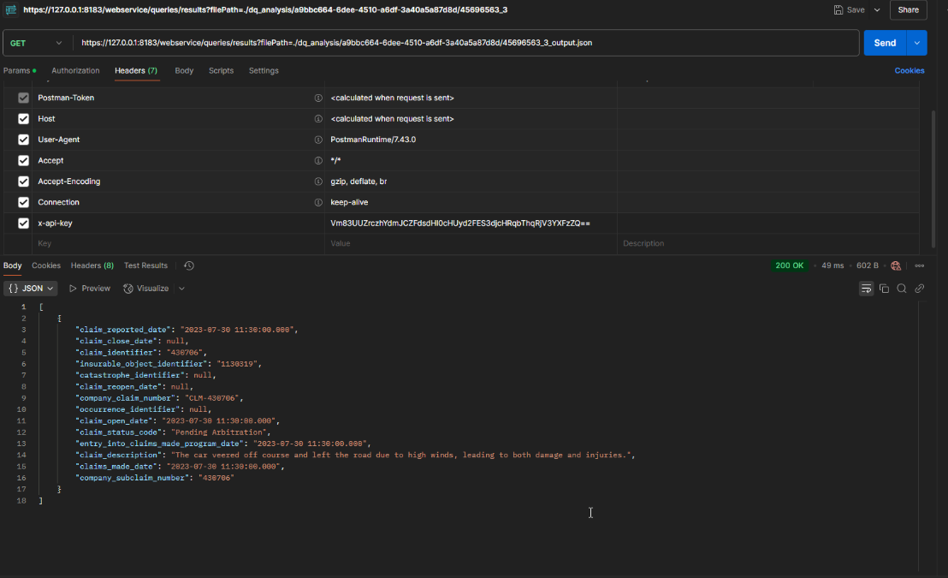Click the keep-alive value
Screen dimensions: 948x578
coord(349,202)
